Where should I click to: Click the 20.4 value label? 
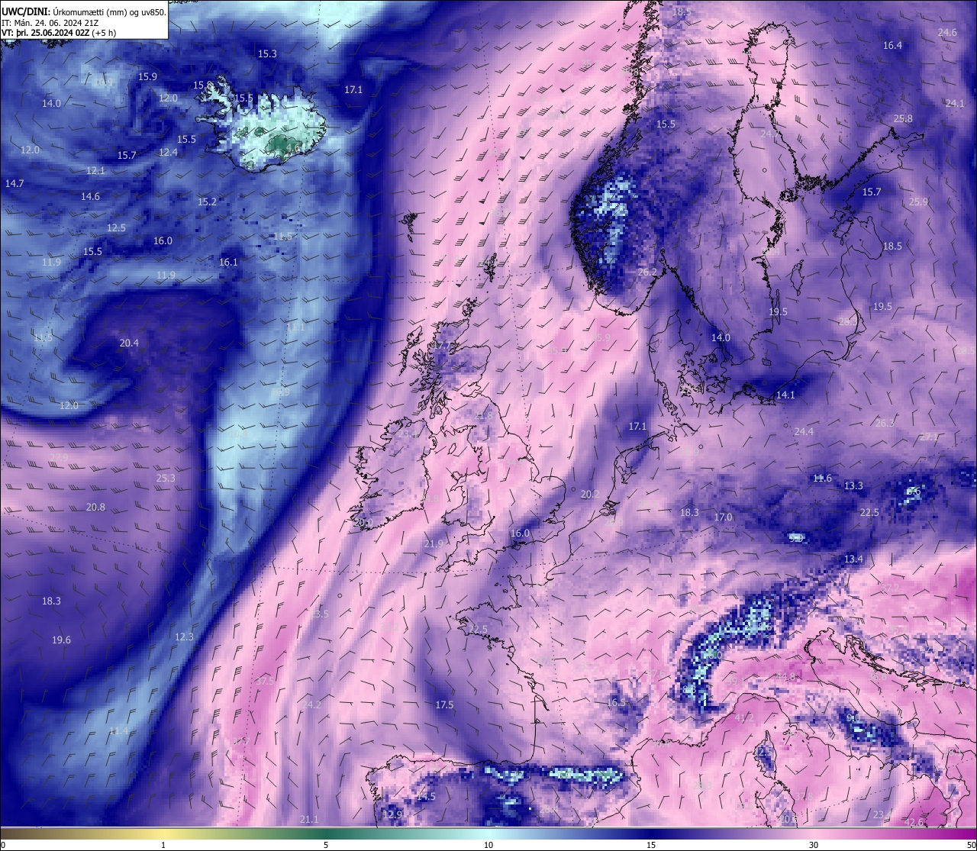(129, 343)
